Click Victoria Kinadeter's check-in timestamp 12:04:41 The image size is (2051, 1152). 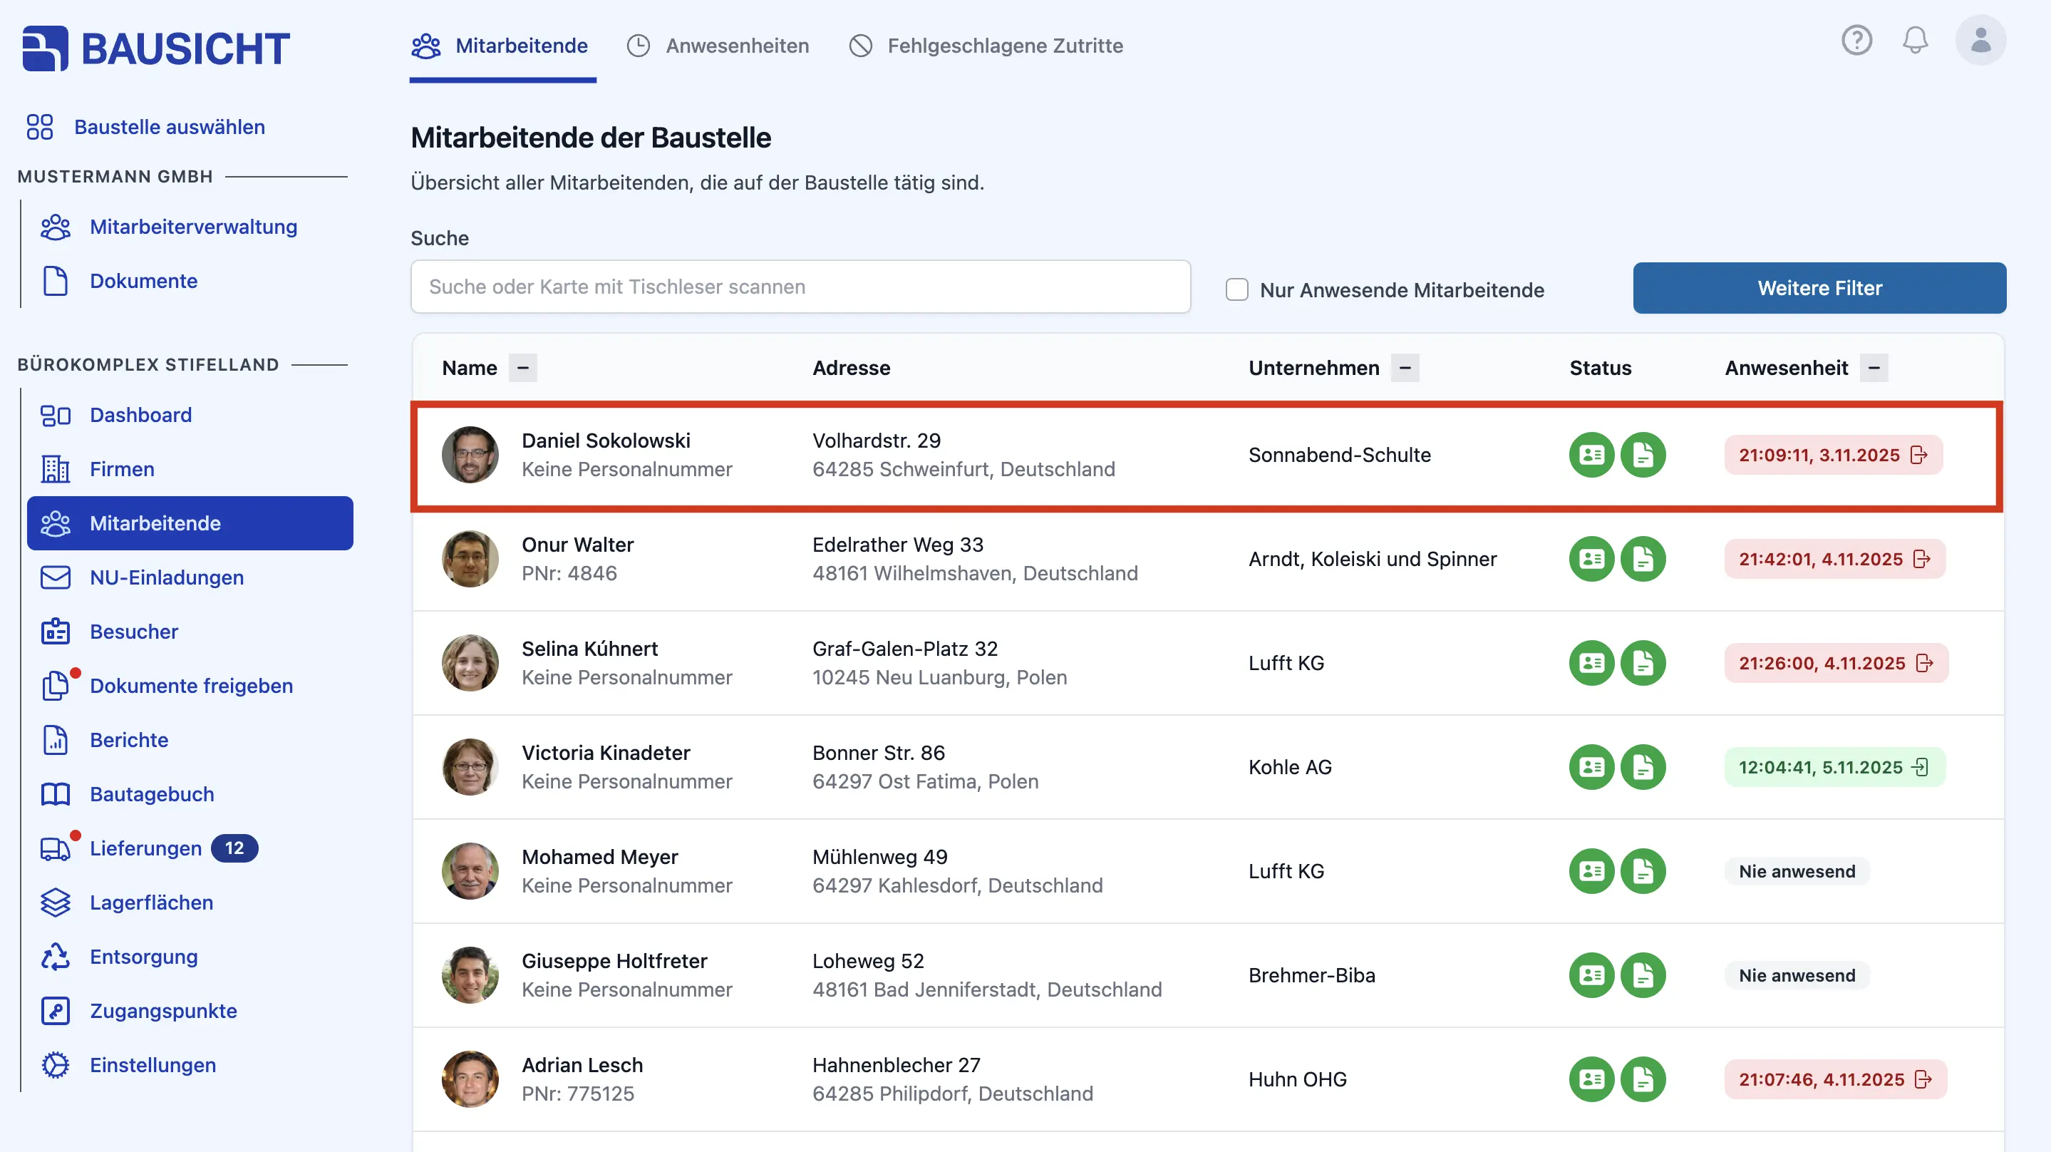click(x=1834, y=767)
